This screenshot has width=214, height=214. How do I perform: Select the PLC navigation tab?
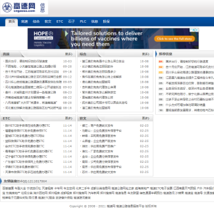click(x=83, y=21)
